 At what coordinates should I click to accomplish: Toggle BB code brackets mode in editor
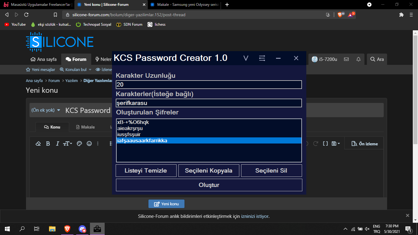tap(326, 144)
